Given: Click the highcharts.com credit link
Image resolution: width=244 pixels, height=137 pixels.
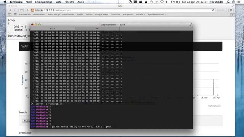Looking at the screenshot, I should click(x=214, y=106).
